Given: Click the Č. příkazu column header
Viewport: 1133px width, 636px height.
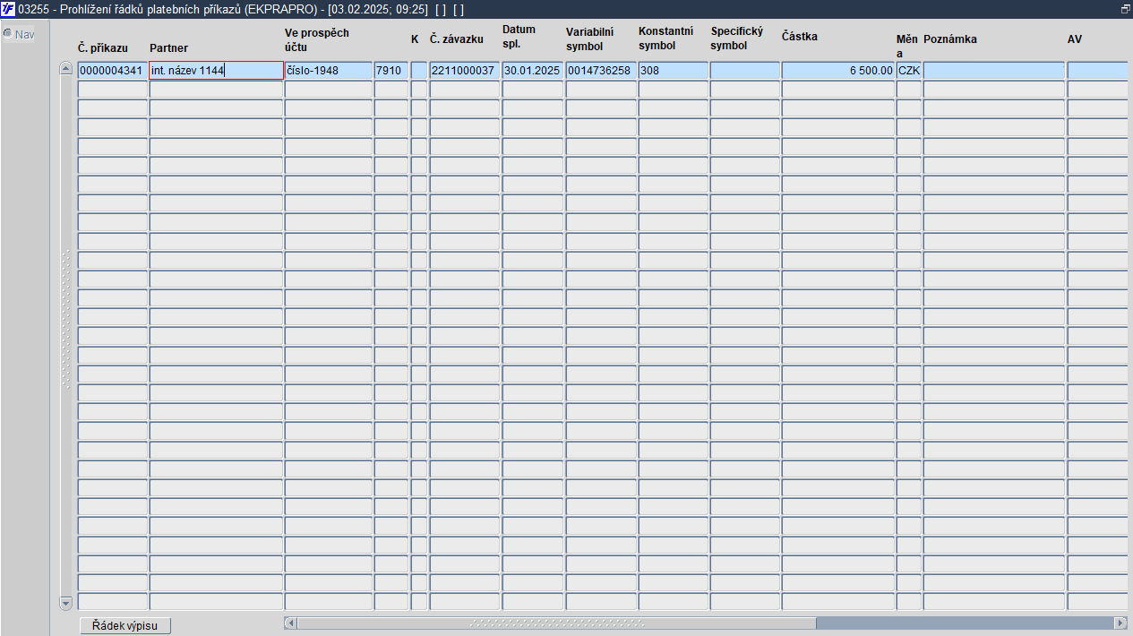Looking at the screenshot, I should tap(103, 47).
